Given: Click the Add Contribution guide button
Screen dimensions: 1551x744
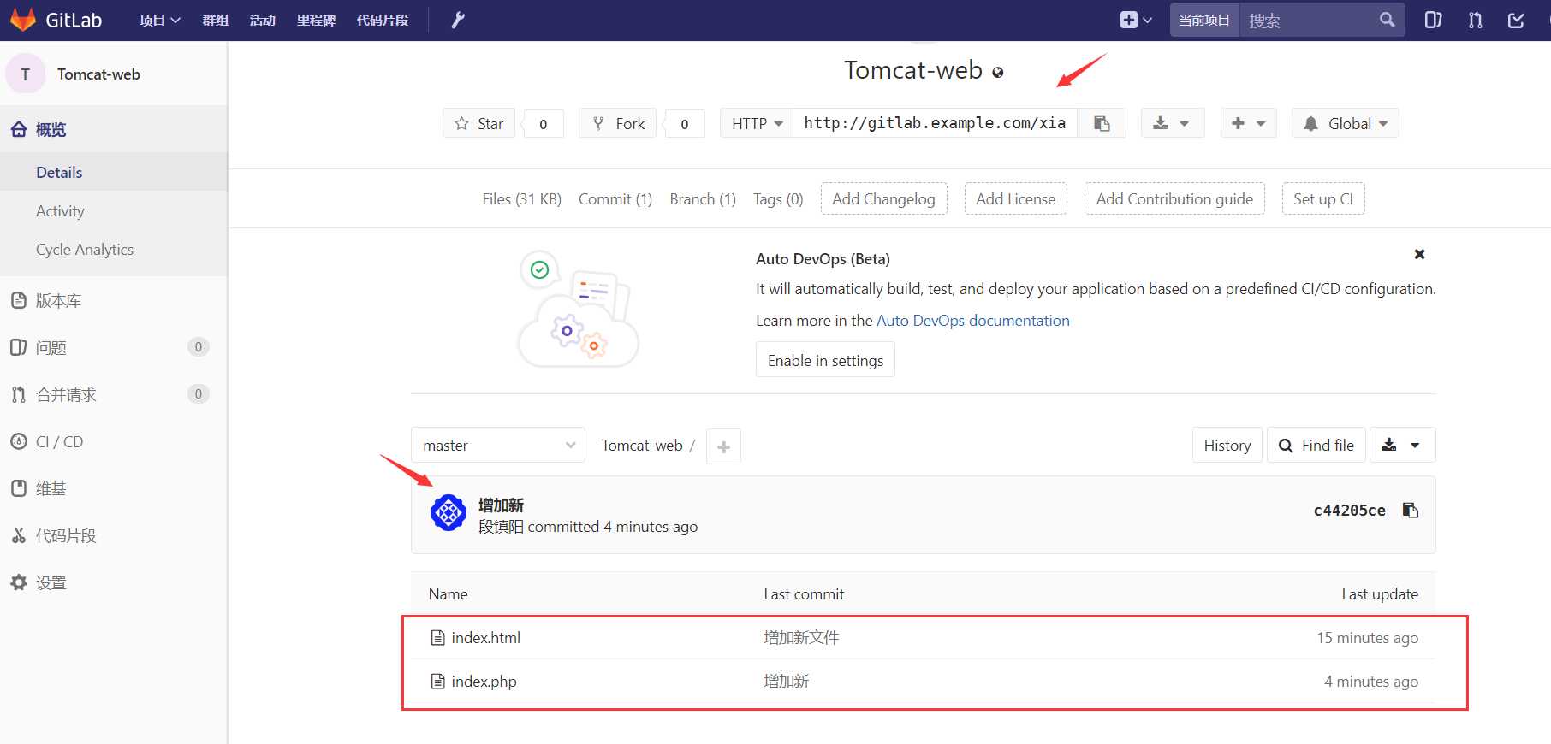Looking at the screenshot, I should click(x=1174, y=198).
